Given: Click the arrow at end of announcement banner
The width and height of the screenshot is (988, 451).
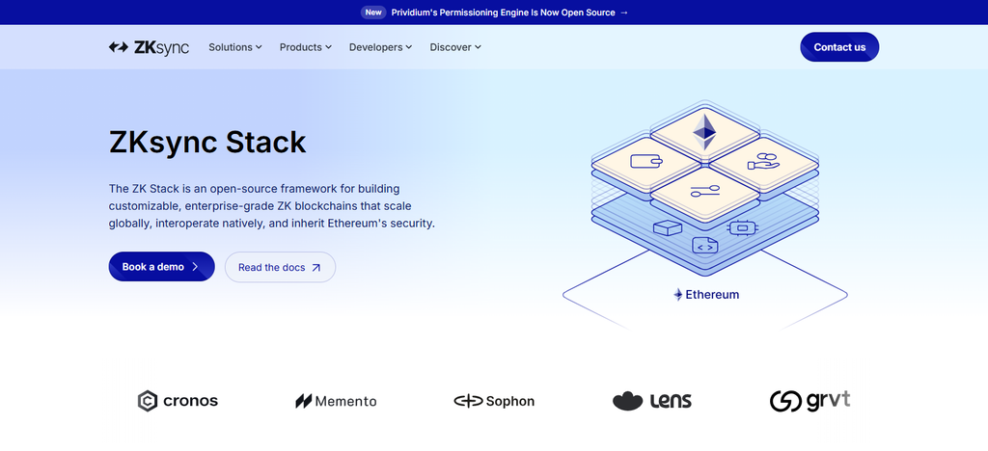Looking at the screenshot, I should tap(624, 13).
